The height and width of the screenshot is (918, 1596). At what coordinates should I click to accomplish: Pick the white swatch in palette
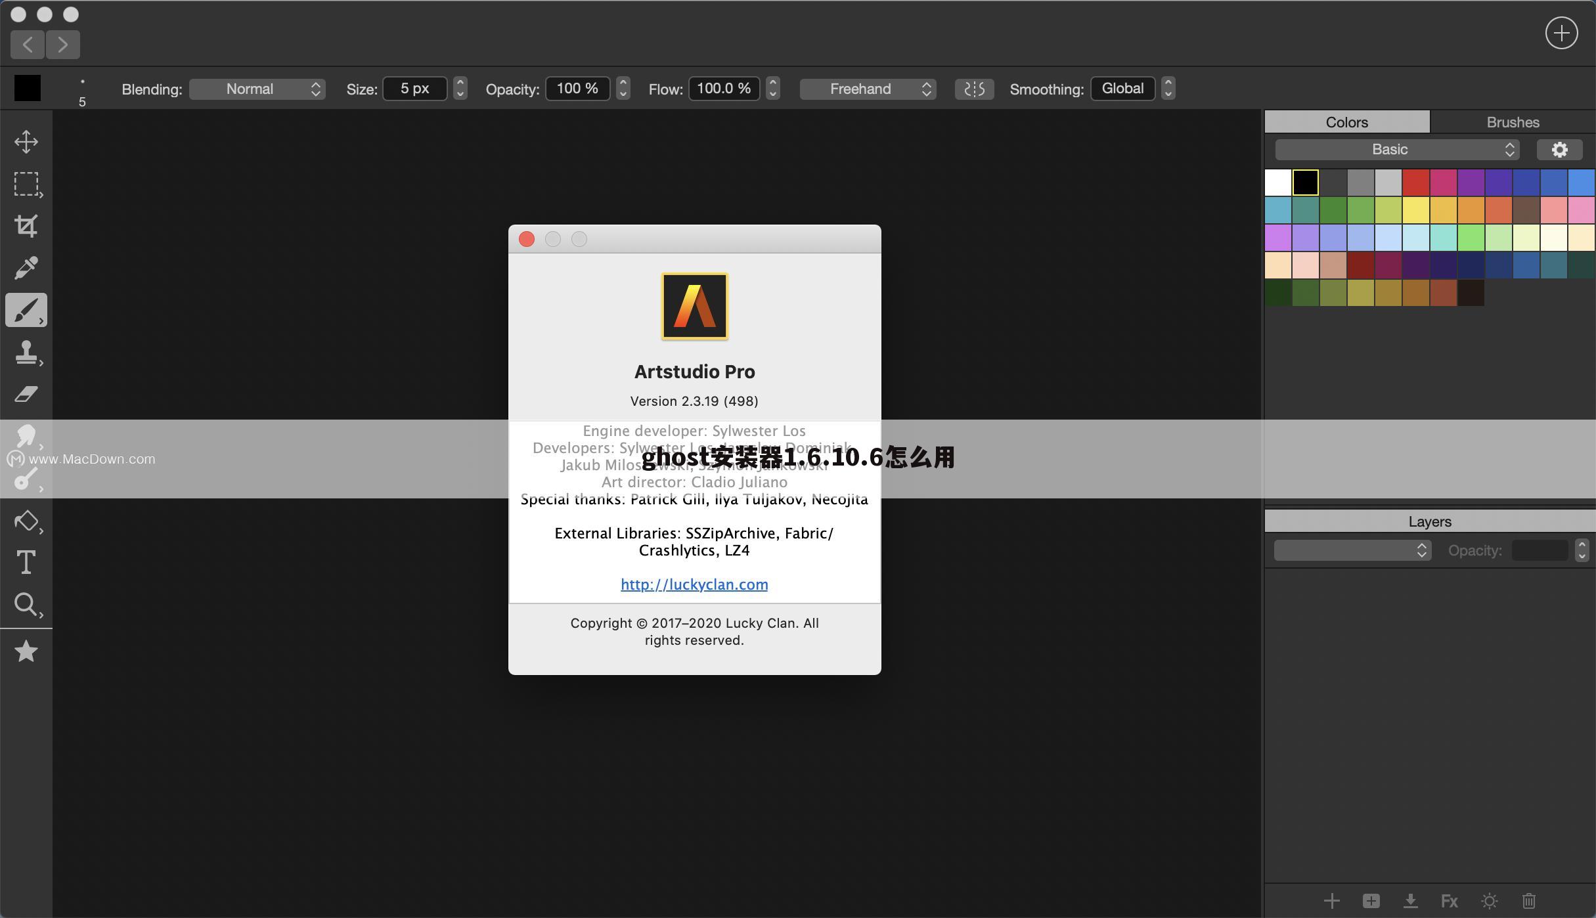point(1278,183)
